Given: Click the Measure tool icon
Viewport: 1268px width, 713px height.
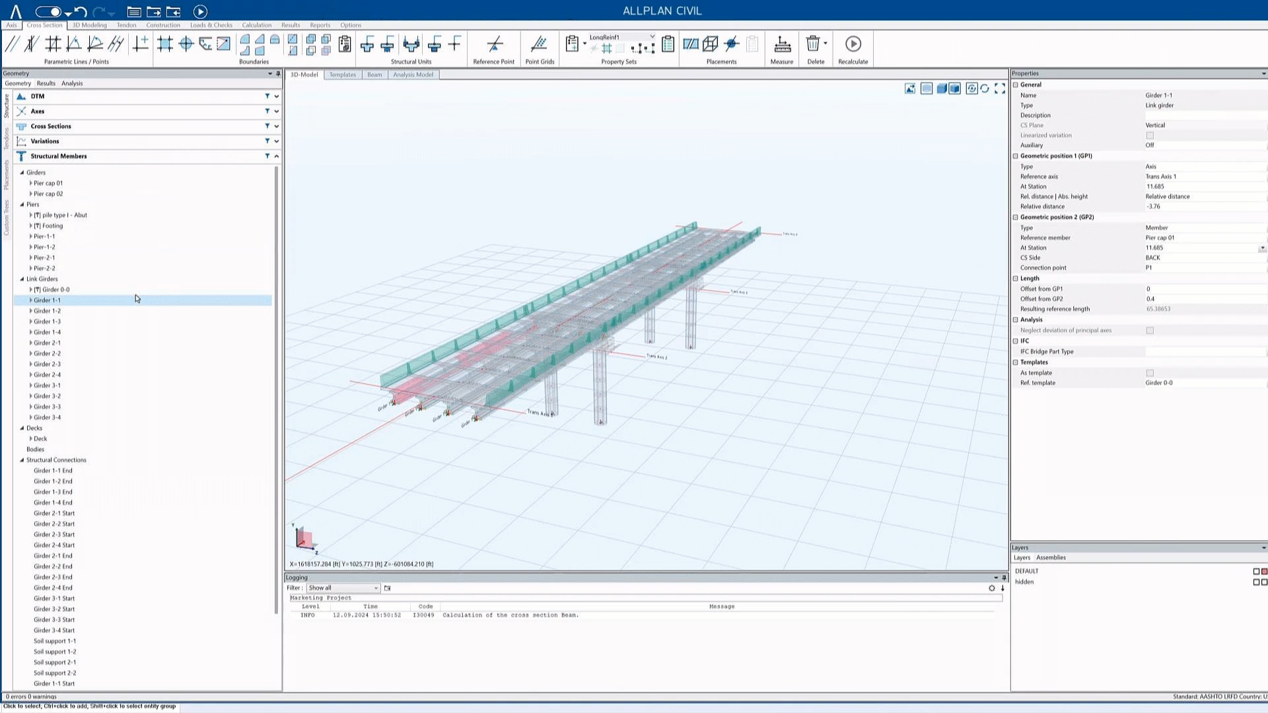Looking at the screenshot, I should click(782, 44).
